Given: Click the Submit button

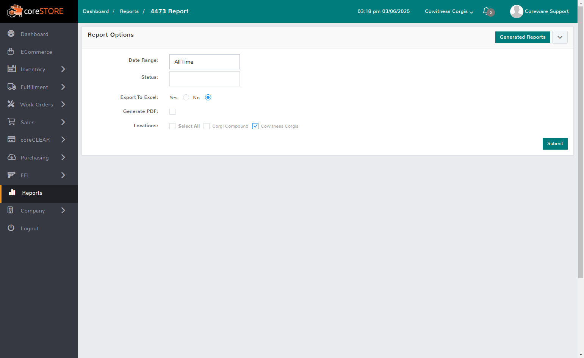Looking at the screenshot, I should pos(555,144).
